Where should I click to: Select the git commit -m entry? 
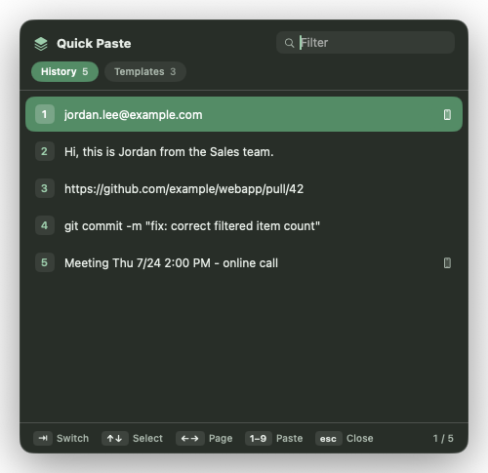[x=244, y=225]
